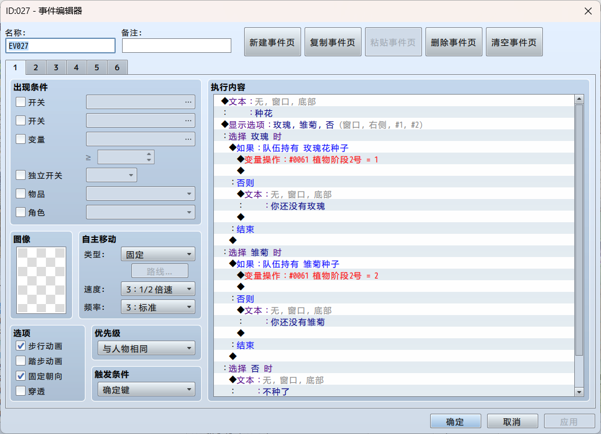Cancel with the 取消 button
This screenshot has width=601, height=434.
[513, 421]
